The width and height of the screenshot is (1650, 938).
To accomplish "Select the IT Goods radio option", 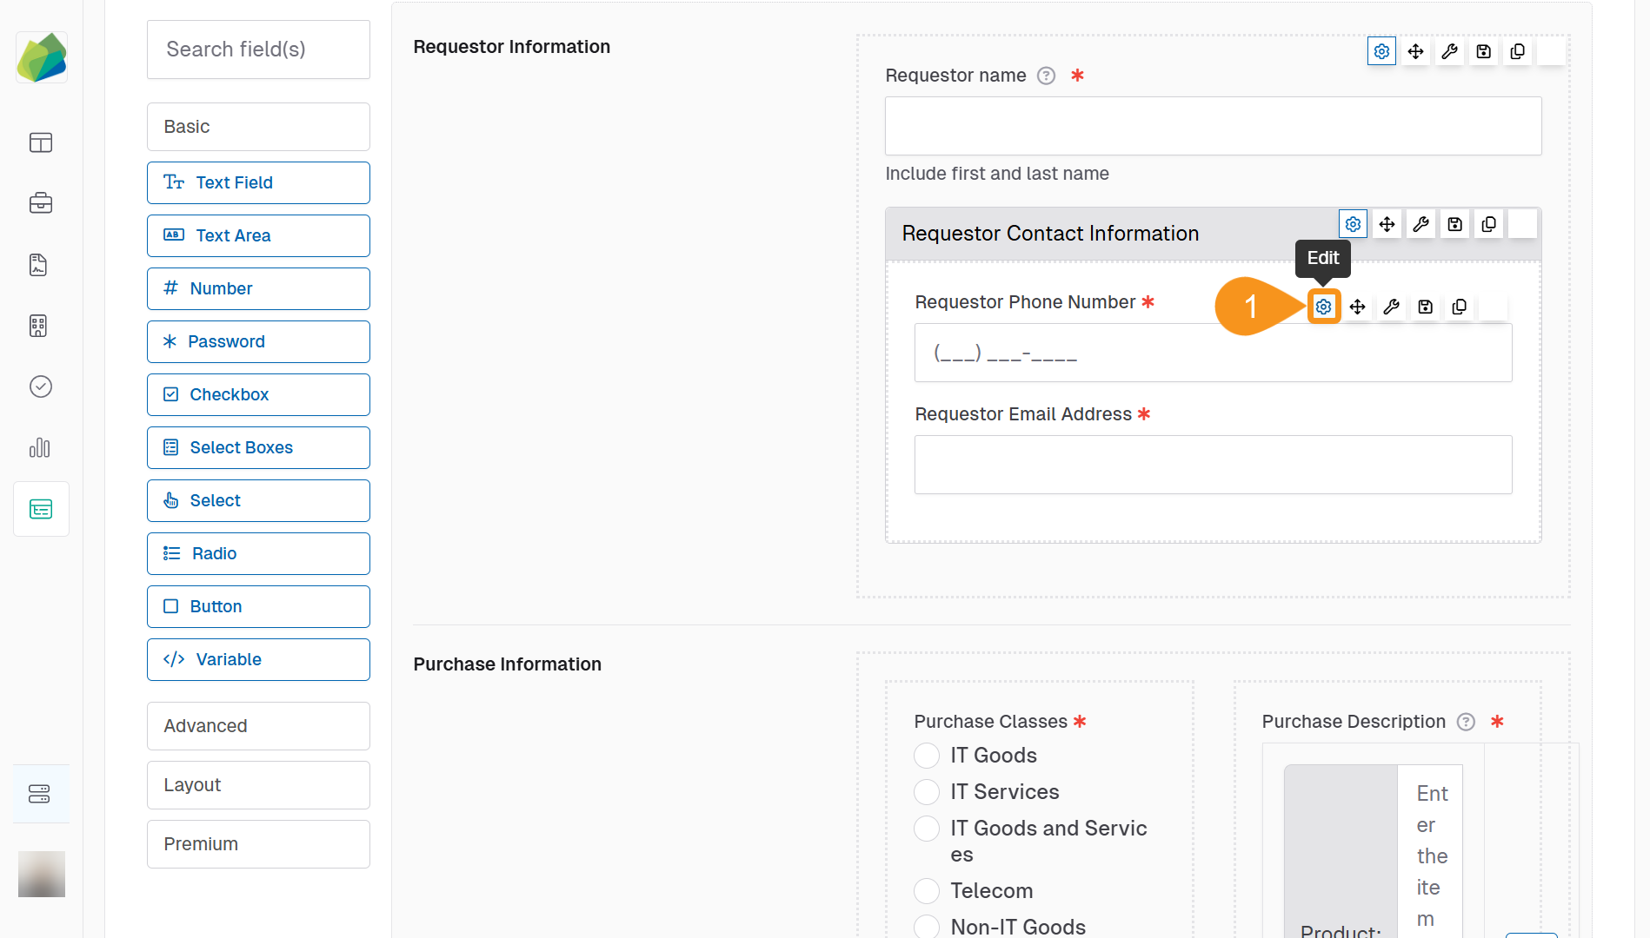I will coord(927,756).
